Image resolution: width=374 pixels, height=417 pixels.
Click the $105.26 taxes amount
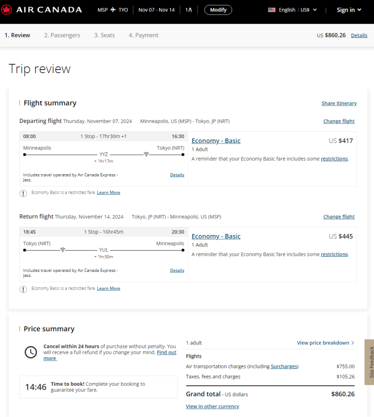(346, 377)
